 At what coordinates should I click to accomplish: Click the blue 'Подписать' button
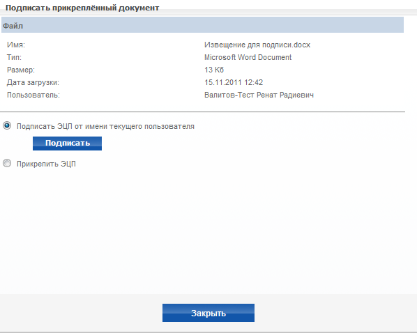pos(67,144)
